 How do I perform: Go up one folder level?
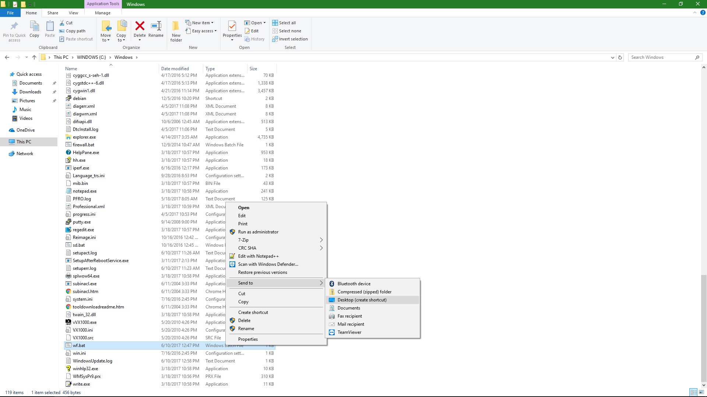pyautogui.click(x=34, y=57)
